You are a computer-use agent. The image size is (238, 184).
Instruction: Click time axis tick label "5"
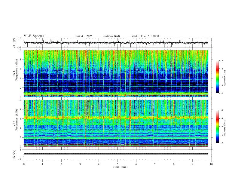coord(117,164)
